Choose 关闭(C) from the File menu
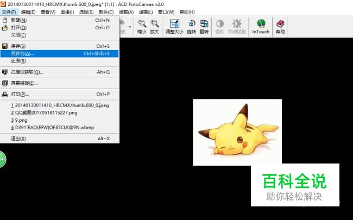This screenshot has height=220, width=353. pyautogui.click(x=59, y=35)
